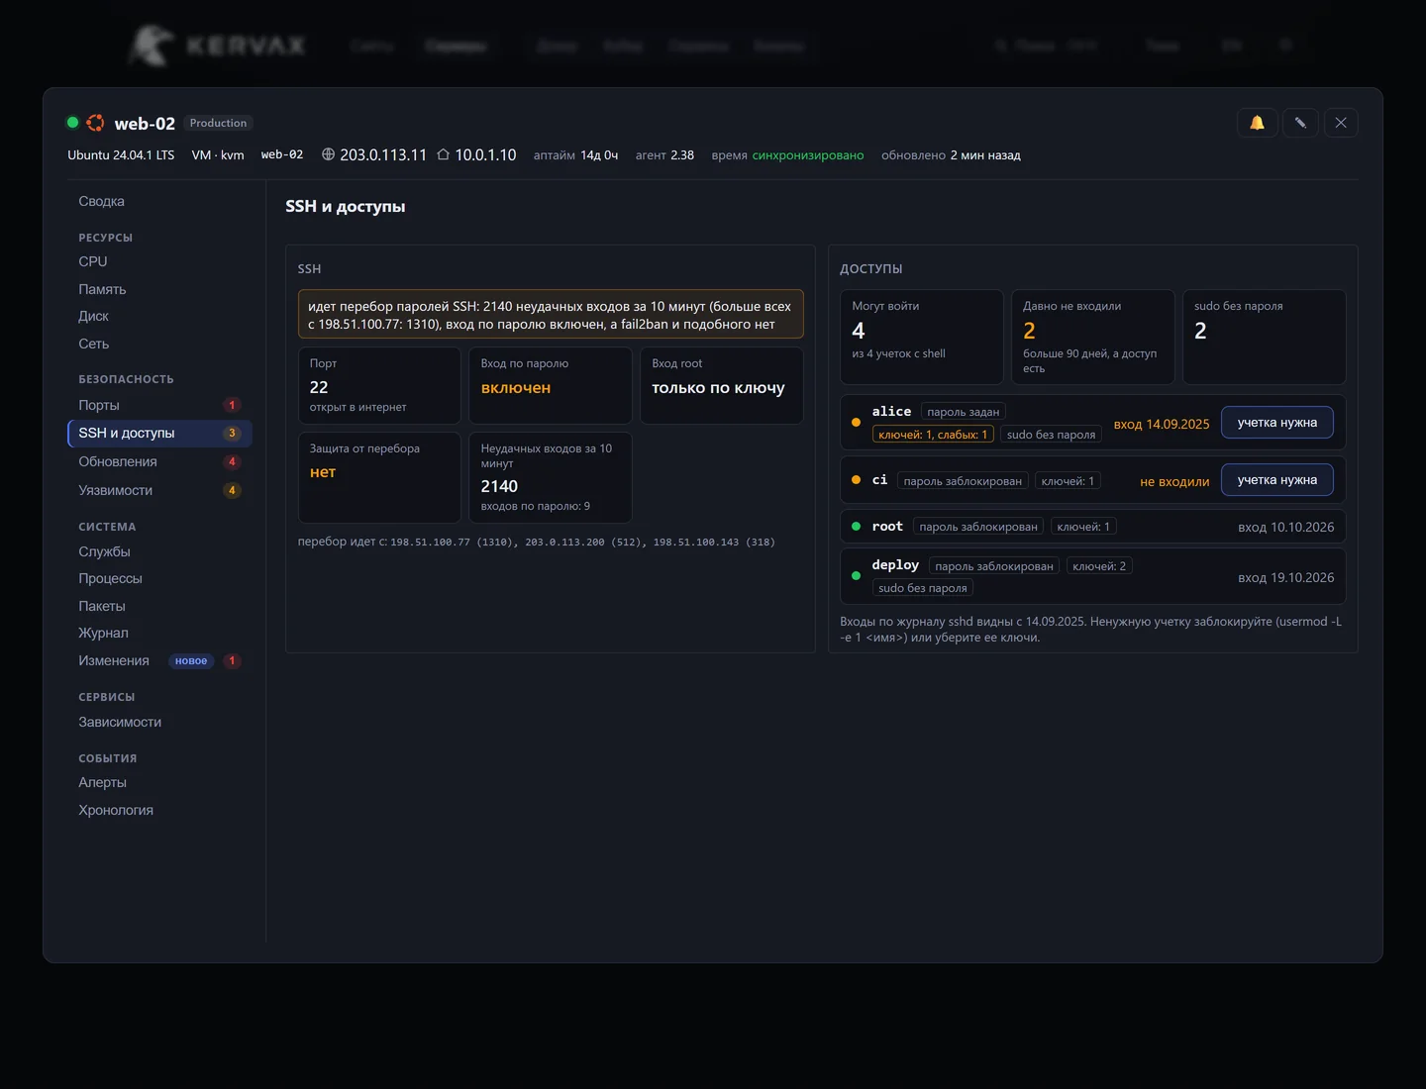The height and width of the screenshot is (1089, 1426).
Task: Click the sudo без пароля summary card
Action: (x=1264, y=337)
